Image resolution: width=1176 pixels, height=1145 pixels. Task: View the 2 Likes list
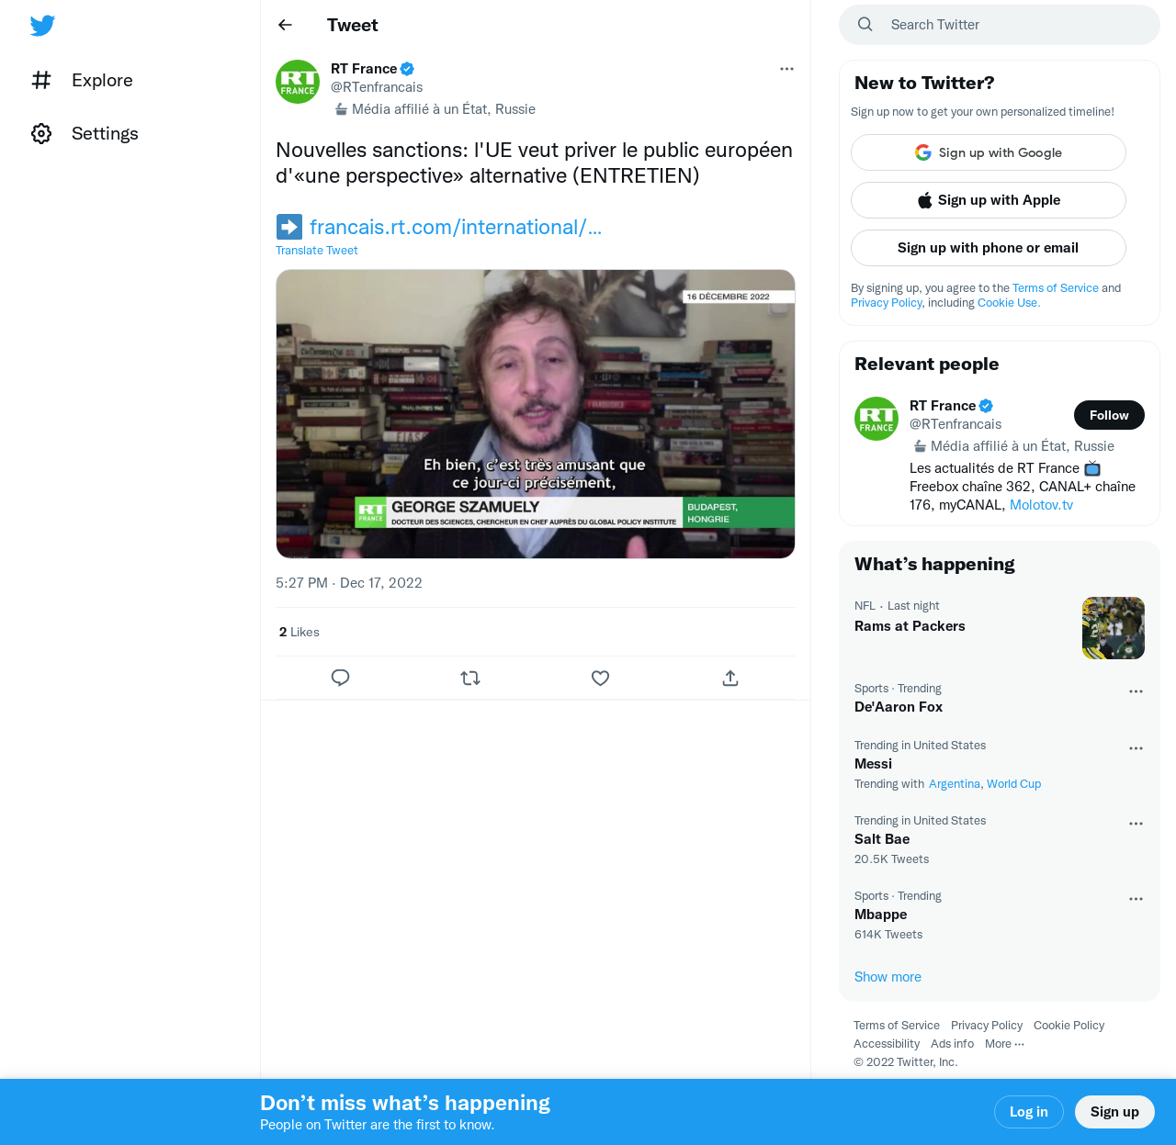coord(300,632)
